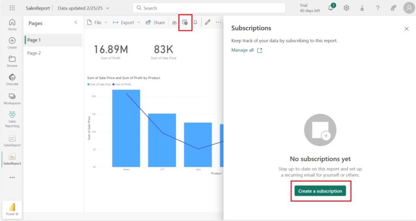
Task: Click the 16.89M Sum of Profit card
Action: point(111,52)
